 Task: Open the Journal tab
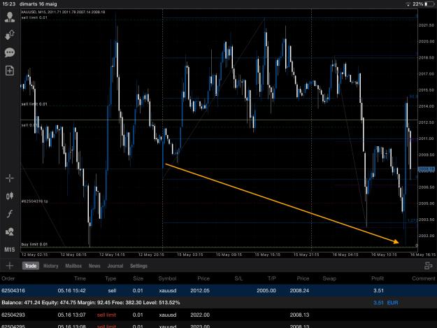point(115,266)
